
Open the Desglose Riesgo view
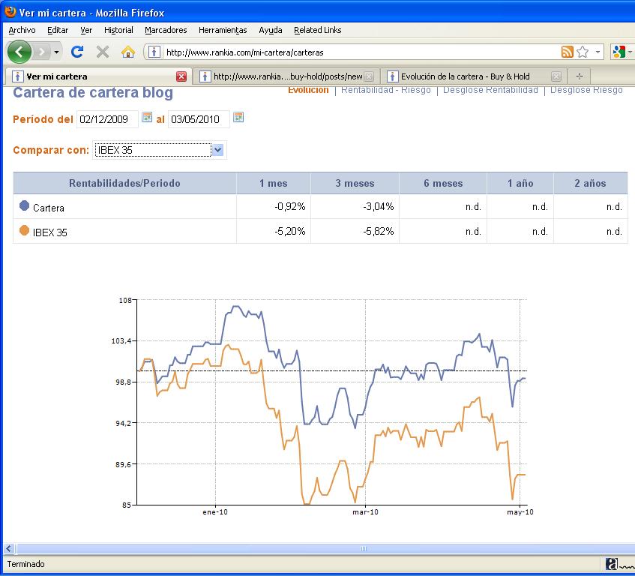586,90
